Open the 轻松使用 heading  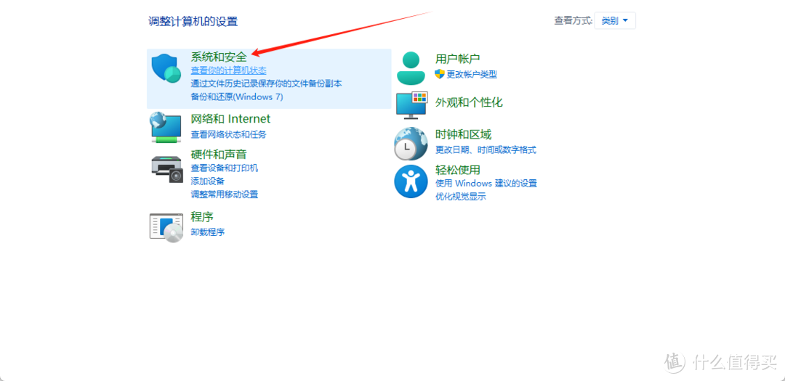458,170
